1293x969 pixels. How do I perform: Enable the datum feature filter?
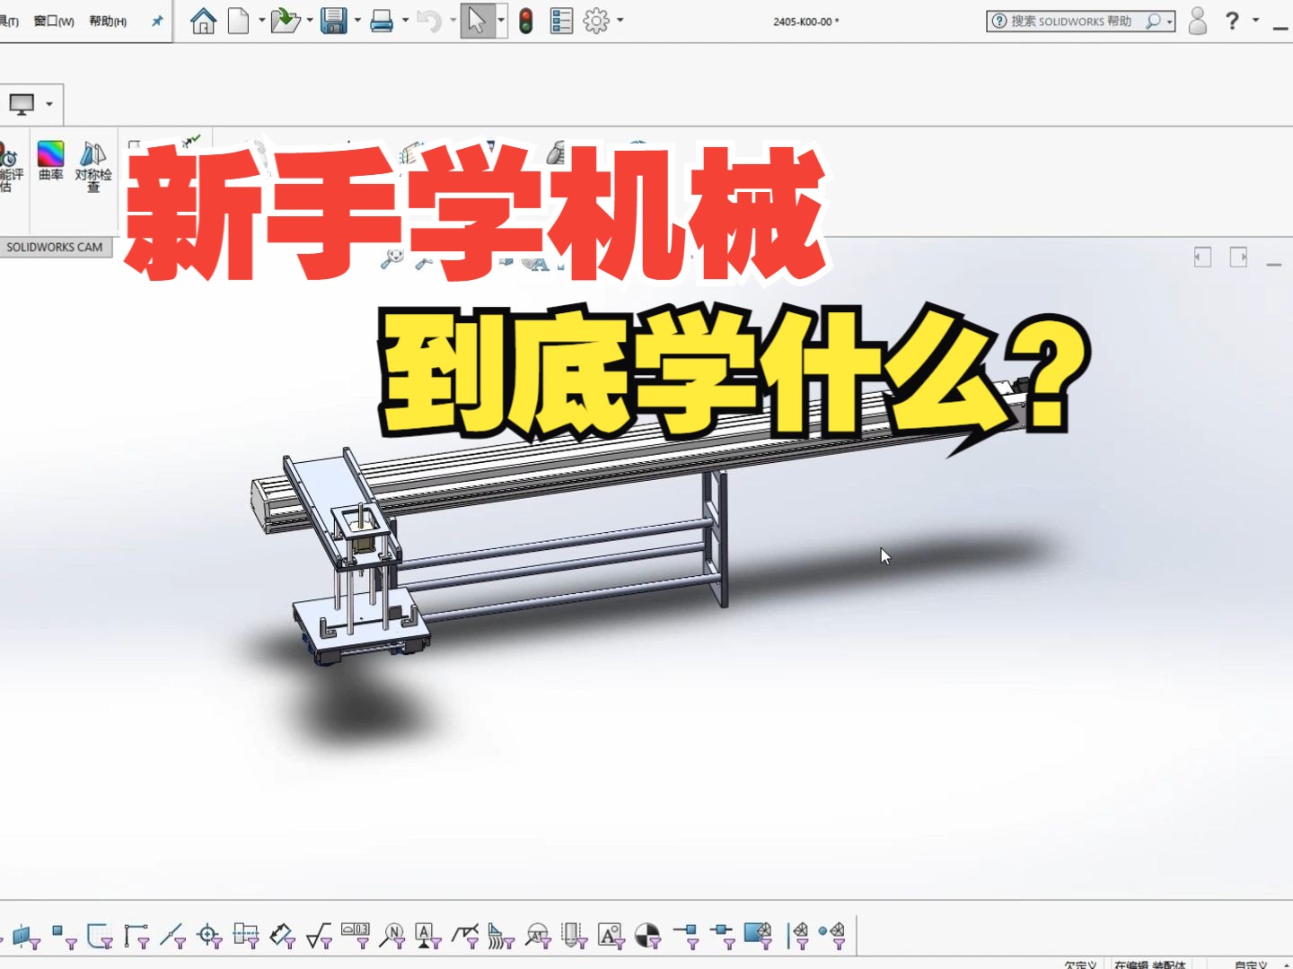(x=428, y=937)
